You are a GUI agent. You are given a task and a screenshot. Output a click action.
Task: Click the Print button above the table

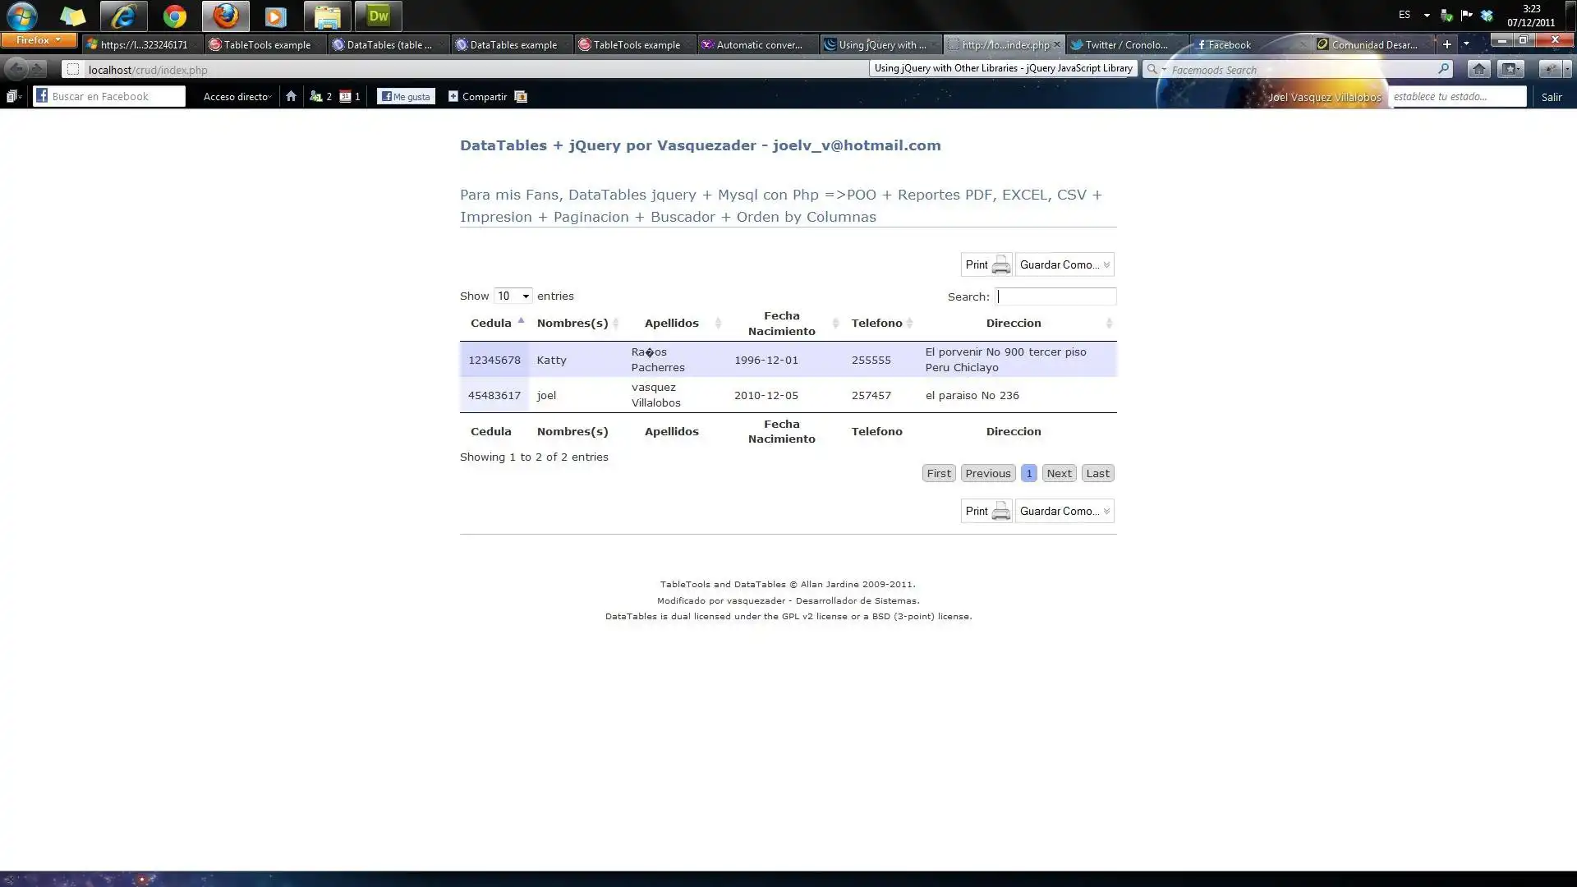986,264
